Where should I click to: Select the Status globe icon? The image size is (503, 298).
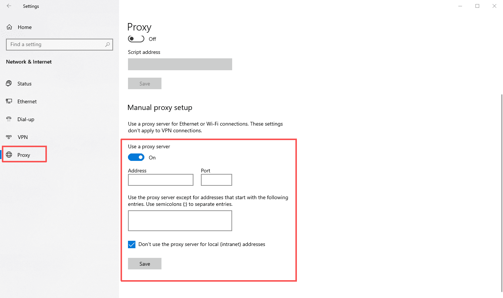point(9,83)
